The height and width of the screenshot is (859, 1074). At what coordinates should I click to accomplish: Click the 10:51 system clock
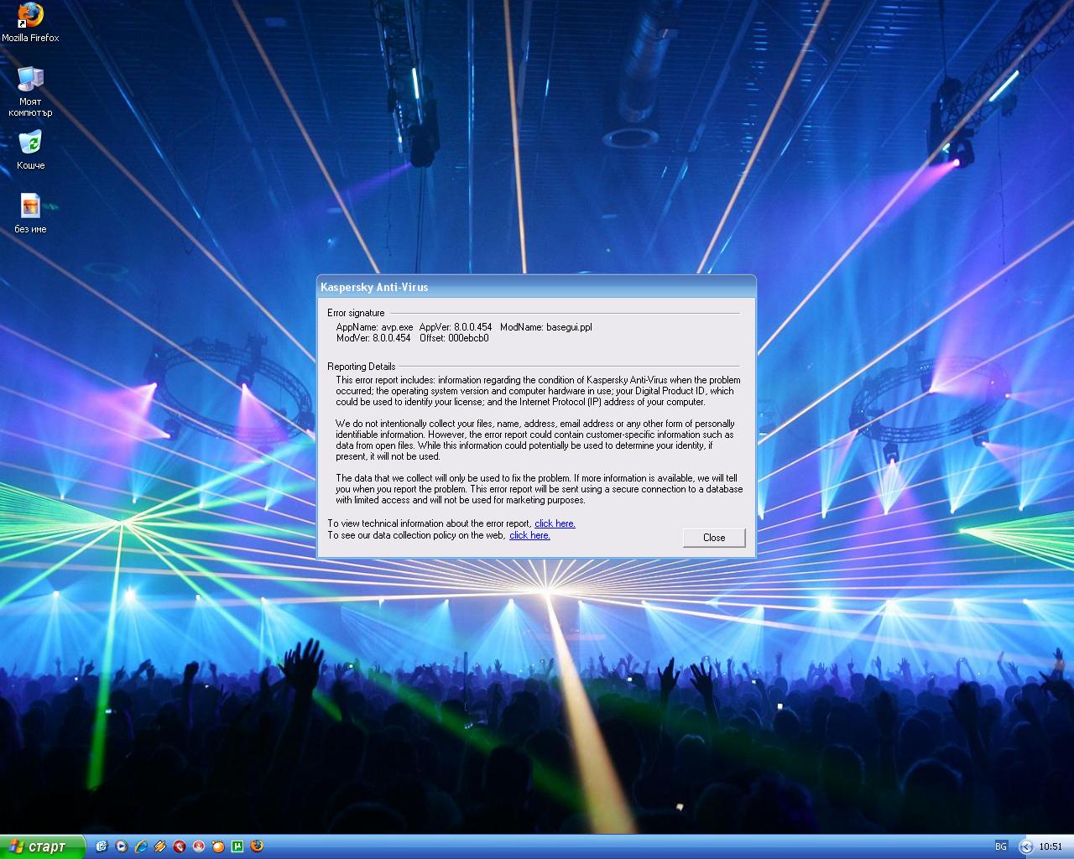pos(1051,846)
